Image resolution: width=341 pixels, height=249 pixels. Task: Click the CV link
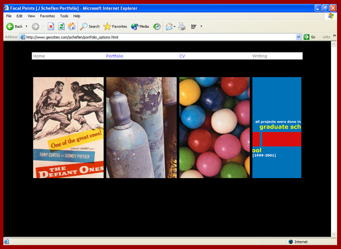[182, 56]
